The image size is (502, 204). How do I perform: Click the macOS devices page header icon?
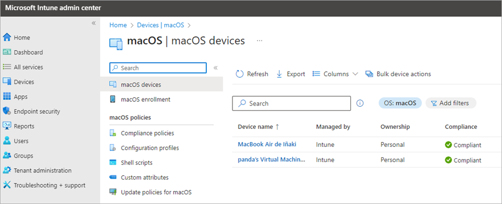point(116,44)
